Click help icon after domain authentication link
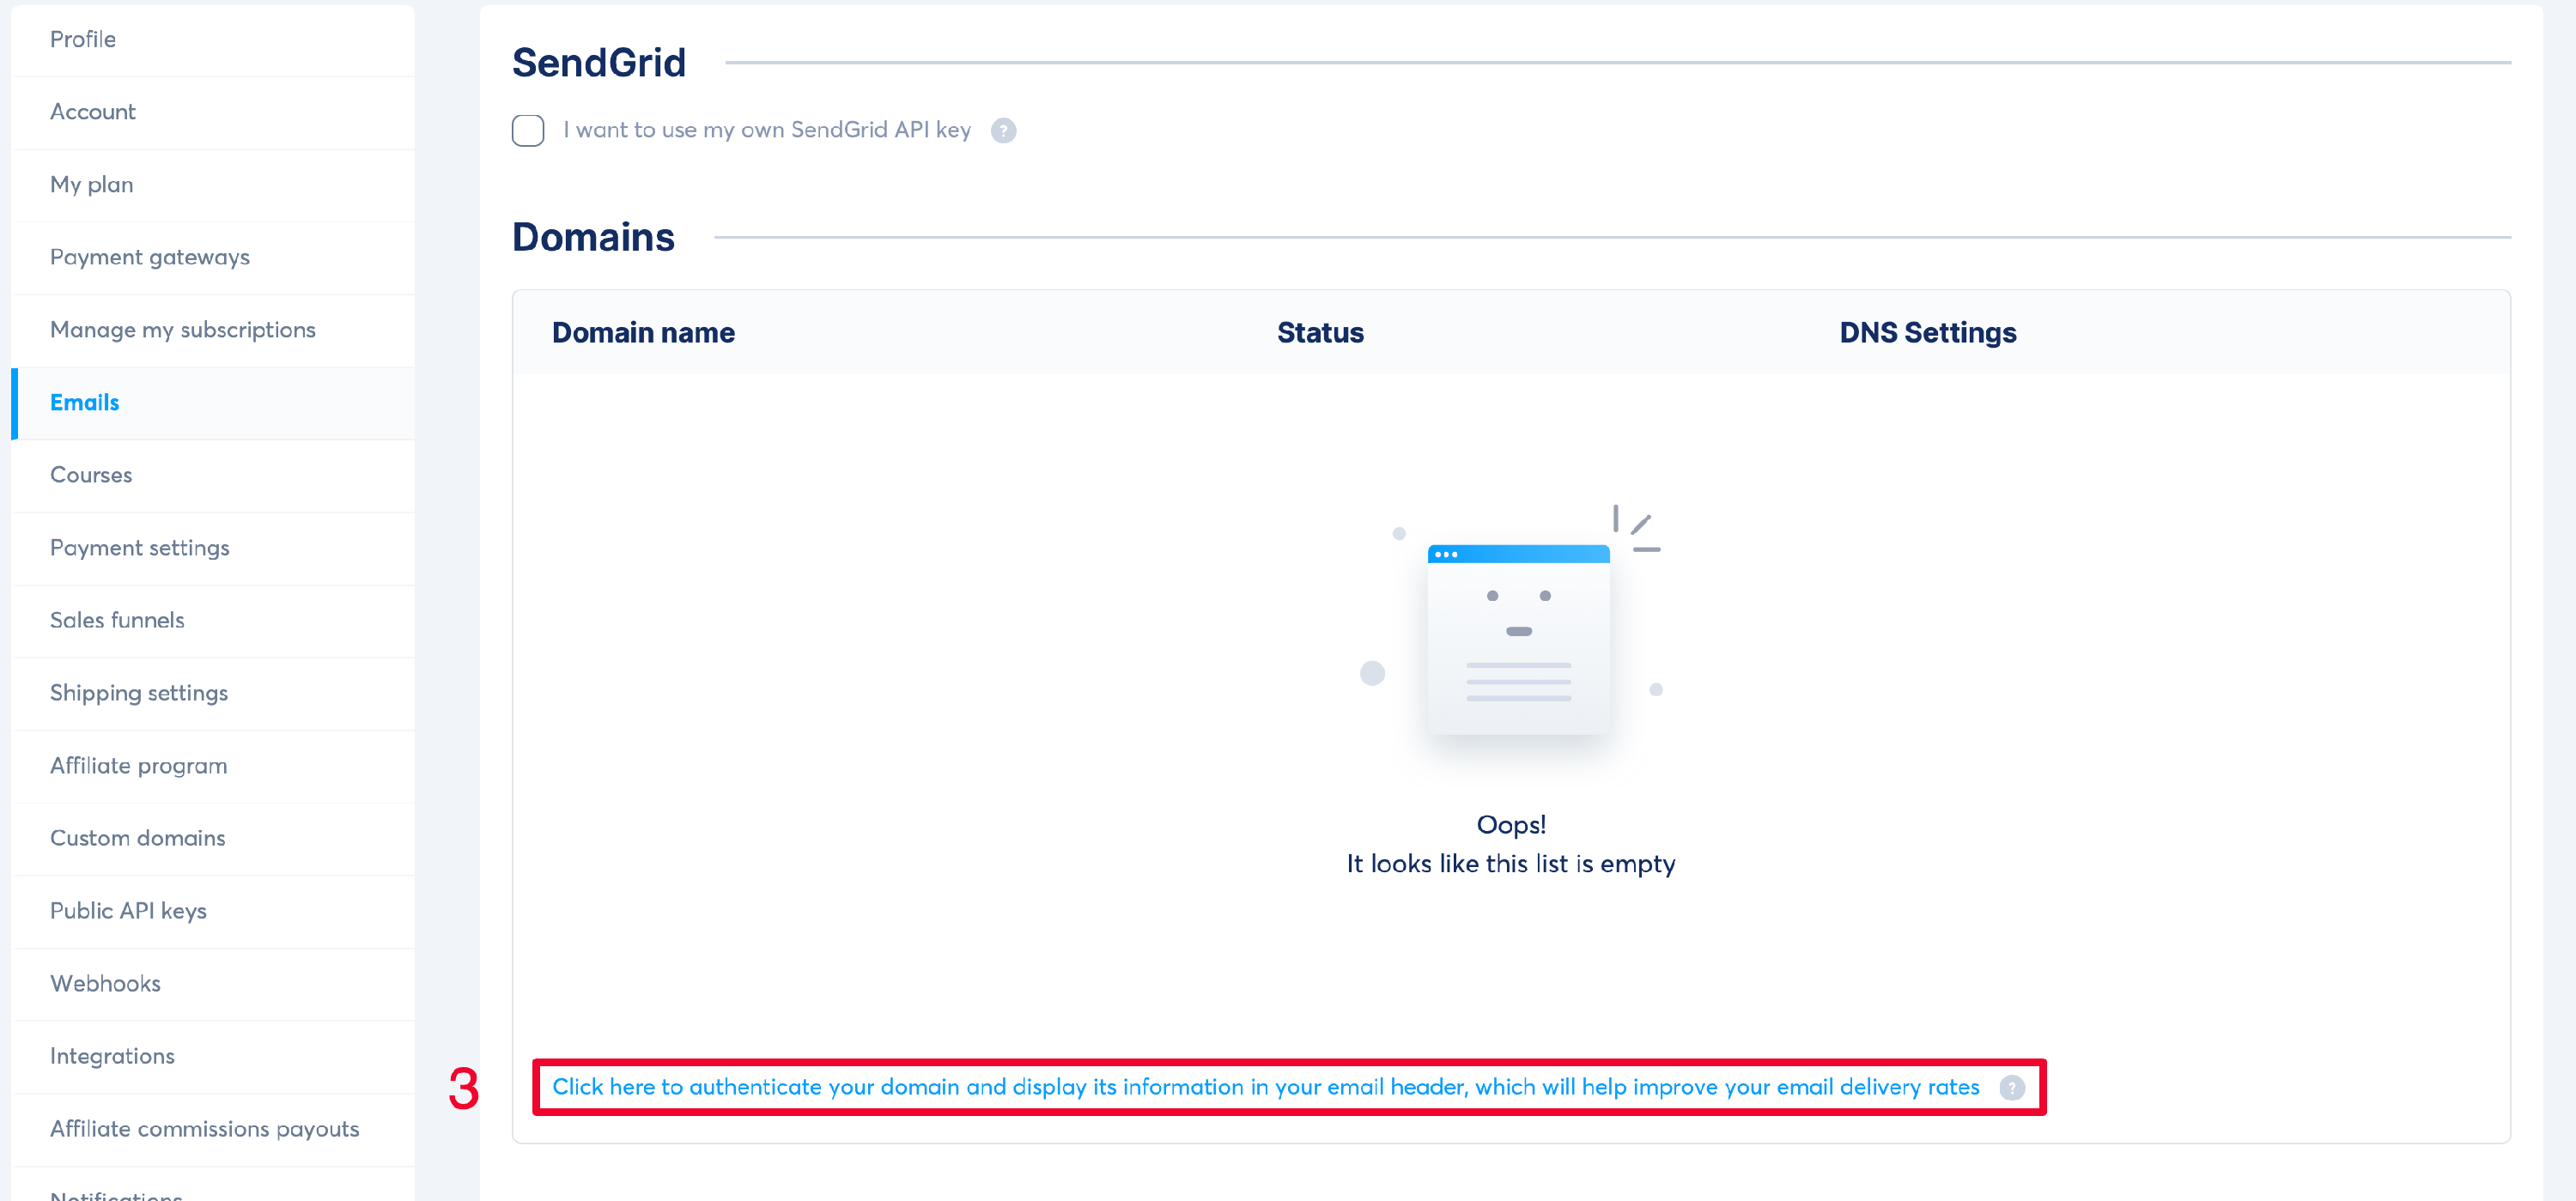The width and height of the screenshot is (2576, 1201). [2011, 1088]
